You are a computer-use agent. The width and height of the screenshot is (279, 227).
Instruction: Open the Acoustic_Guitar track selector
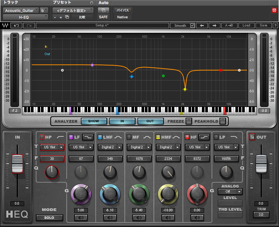pos(20,10)
